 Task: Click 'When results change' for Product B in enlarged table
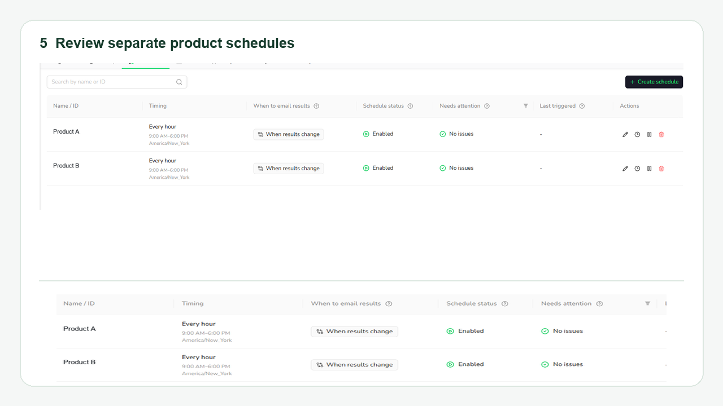click(x=354, y=365)
